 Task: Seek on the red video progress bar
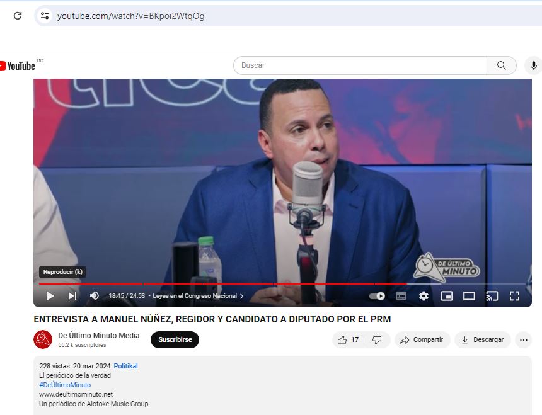pos(222,284)
